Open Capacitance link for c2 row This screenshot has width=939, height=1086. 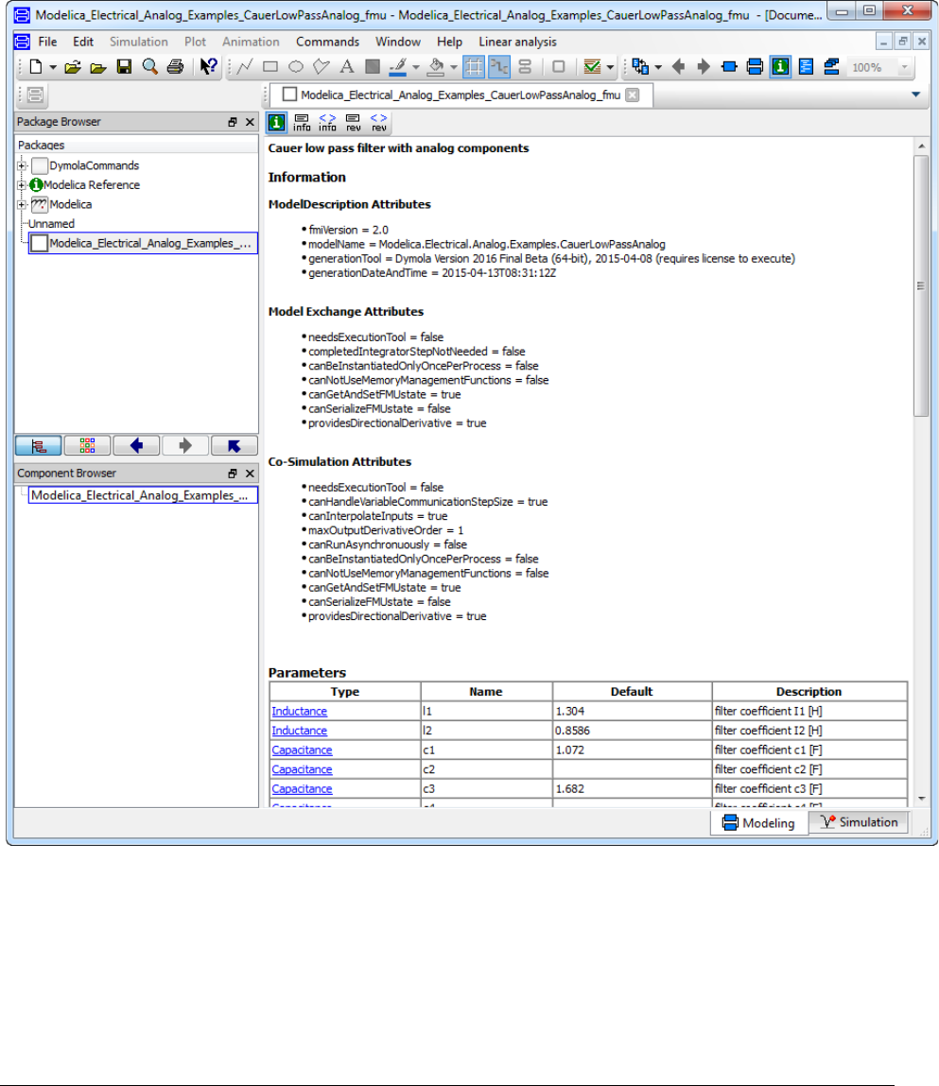pos(303,769)
